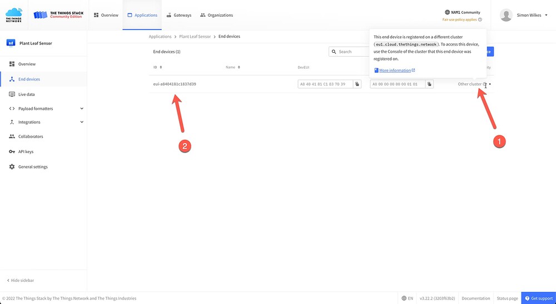Click the Applications breadcrumb
Viewport: 556px width, 304px height.
pos(160,37)
